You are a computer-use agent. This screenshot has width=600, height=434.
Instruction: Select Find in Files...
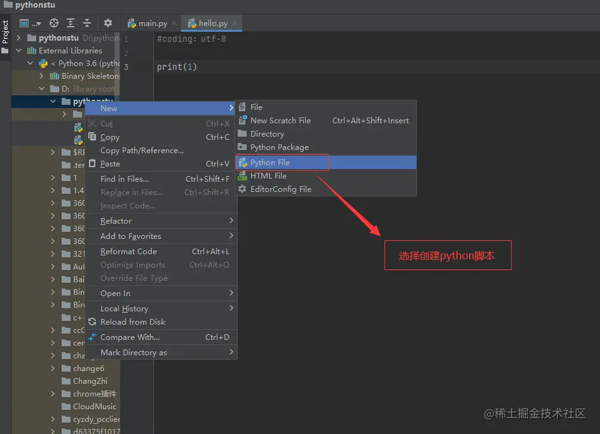[161, 179]
